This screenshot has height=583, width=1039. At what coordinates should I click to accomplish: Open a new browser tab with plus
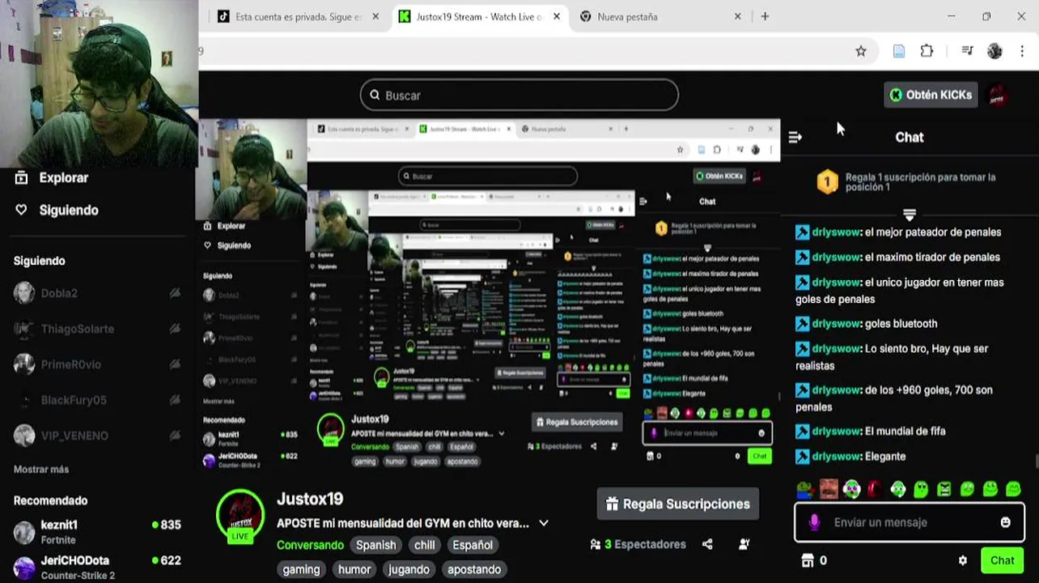765,16
